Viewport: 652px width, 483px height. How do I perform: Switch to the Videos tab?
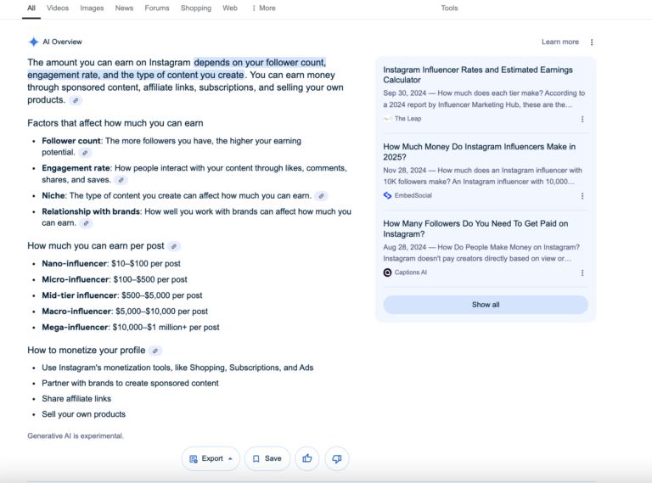tap(58, 8)
